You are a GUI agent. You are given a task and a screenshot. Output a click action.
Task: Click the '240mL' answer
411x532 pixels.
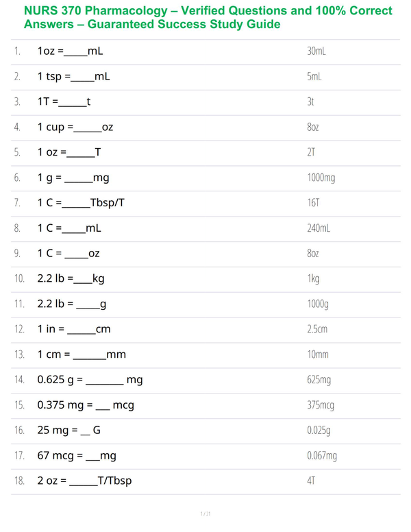tap(319, 228)
